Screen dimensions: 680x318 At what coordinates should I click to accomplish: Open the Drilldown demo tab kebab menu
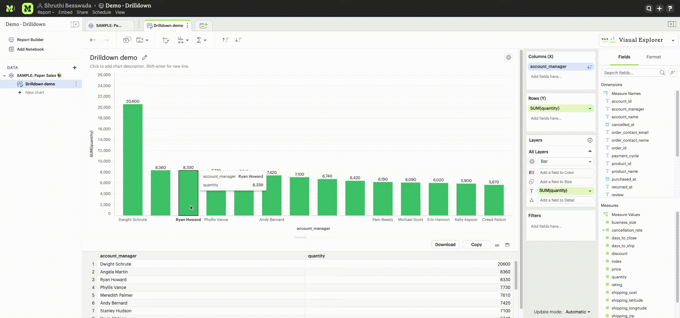click(187, 25)
